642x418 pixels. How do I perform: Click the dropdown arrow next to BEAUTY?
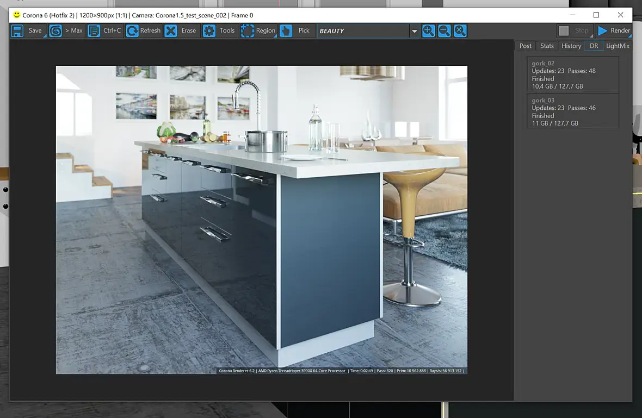coord(415,31)
